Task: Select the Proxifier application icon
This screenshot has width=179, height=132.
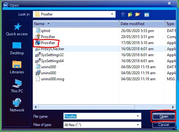Action: (x=38, y=43)
